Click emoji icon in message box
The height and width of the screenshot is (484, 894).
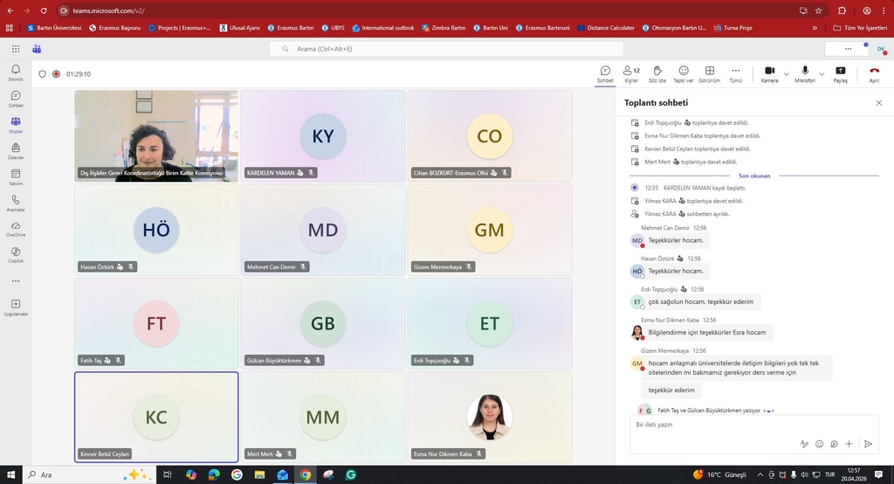coord(819,444)
